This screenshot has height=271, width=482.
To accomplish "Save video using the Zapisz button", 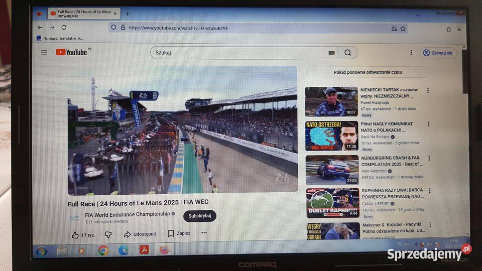I will 179,233.
